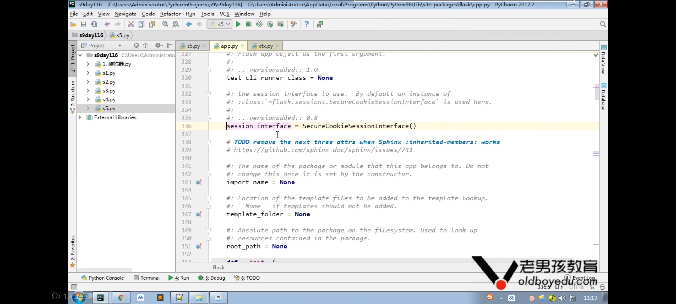Toggle fold marker at line 338
The image size is (676, 304).
(x=208, y=142)
